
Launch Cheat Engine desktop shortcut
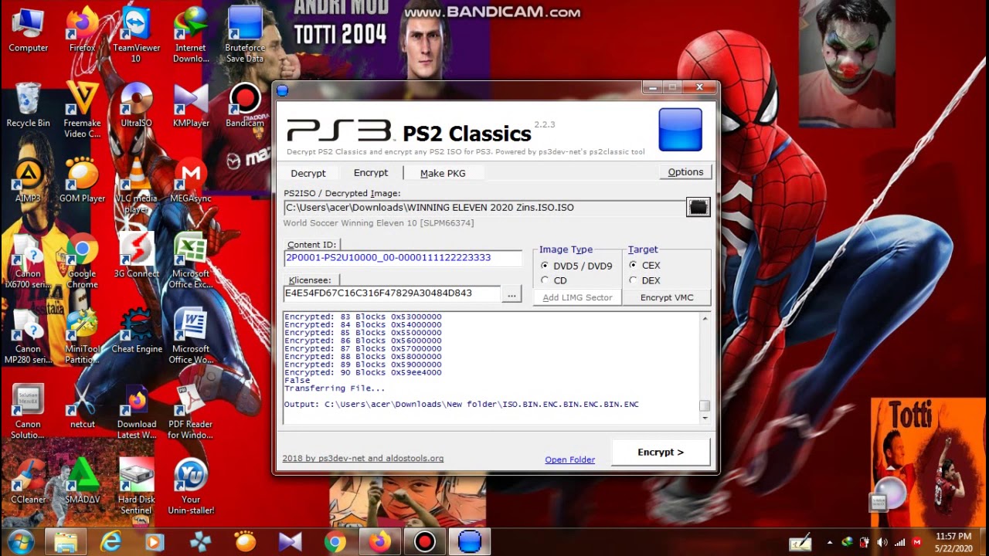tap(137, 330)
